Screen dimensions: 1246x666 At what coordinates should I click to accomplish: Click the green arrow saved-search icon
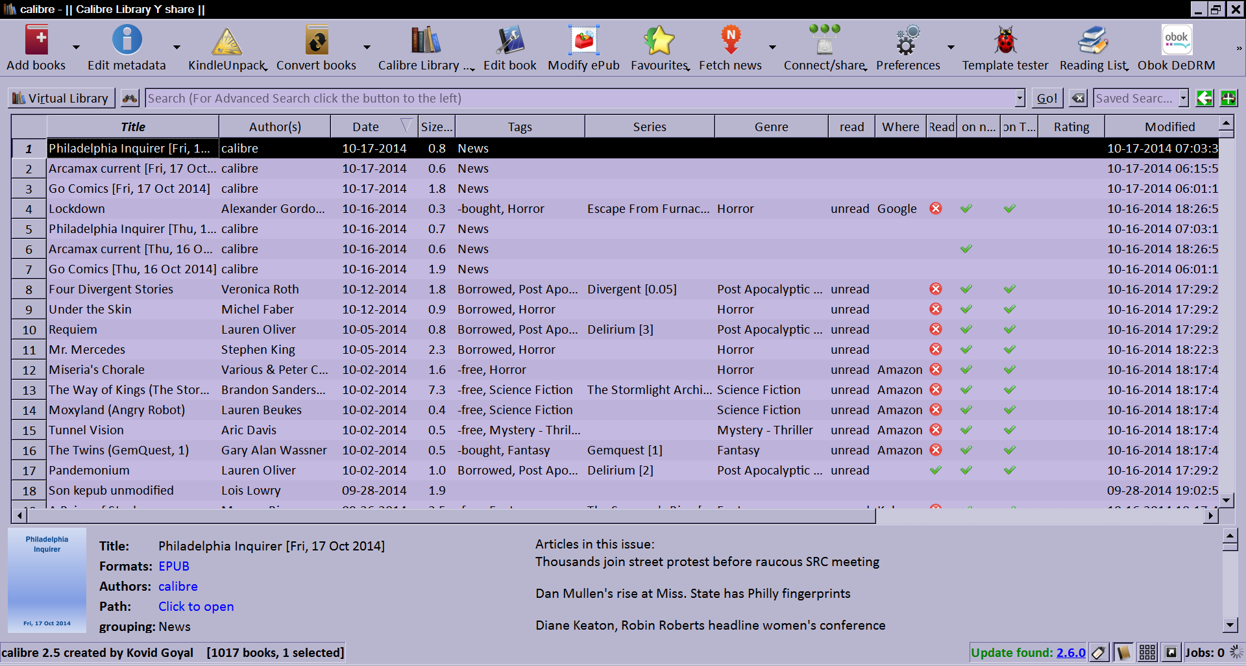pos(1205,98)
